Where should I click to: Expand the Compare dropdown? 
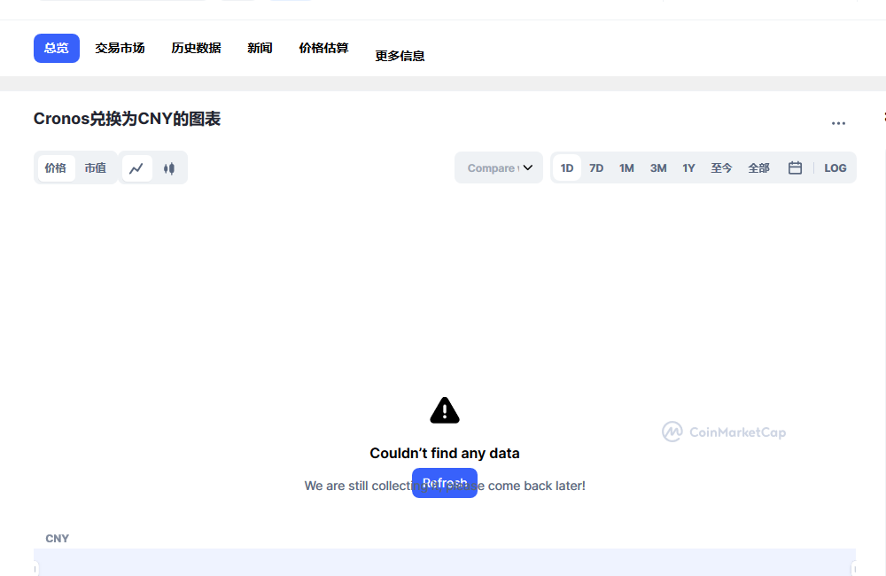(499, 167)
